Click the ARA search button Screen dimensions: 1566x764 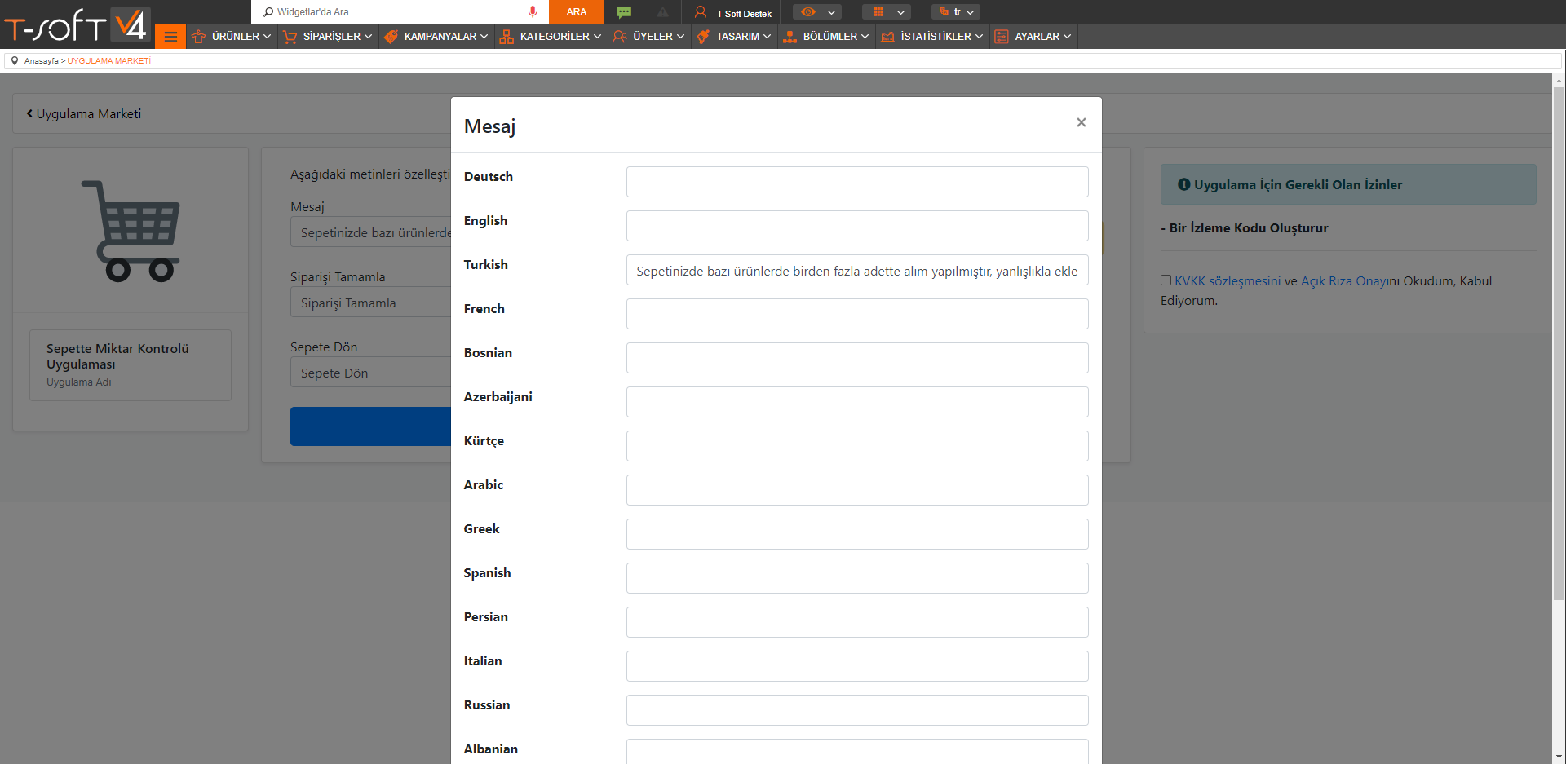pyautogui.click(x=577, y=12)
